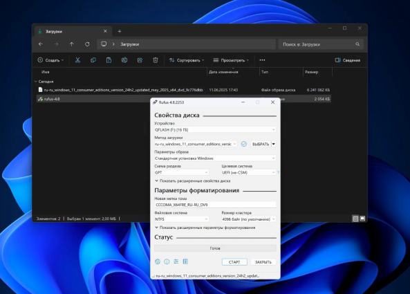410x294 pixels.
Task: Select the Загрузки tab
Action: (73, 31)
